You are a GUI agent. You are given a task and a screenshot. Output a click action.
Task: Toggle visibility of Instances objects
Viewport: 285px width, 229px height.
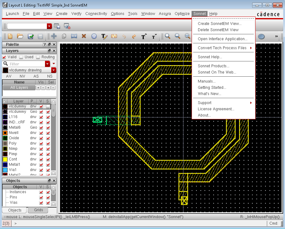[x=41, y=192]
